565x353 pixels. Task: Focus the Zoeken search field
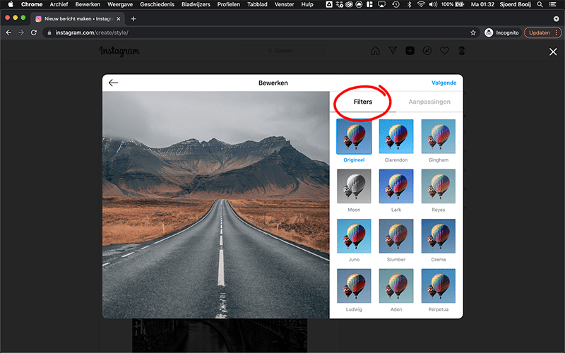coord(282,51)
